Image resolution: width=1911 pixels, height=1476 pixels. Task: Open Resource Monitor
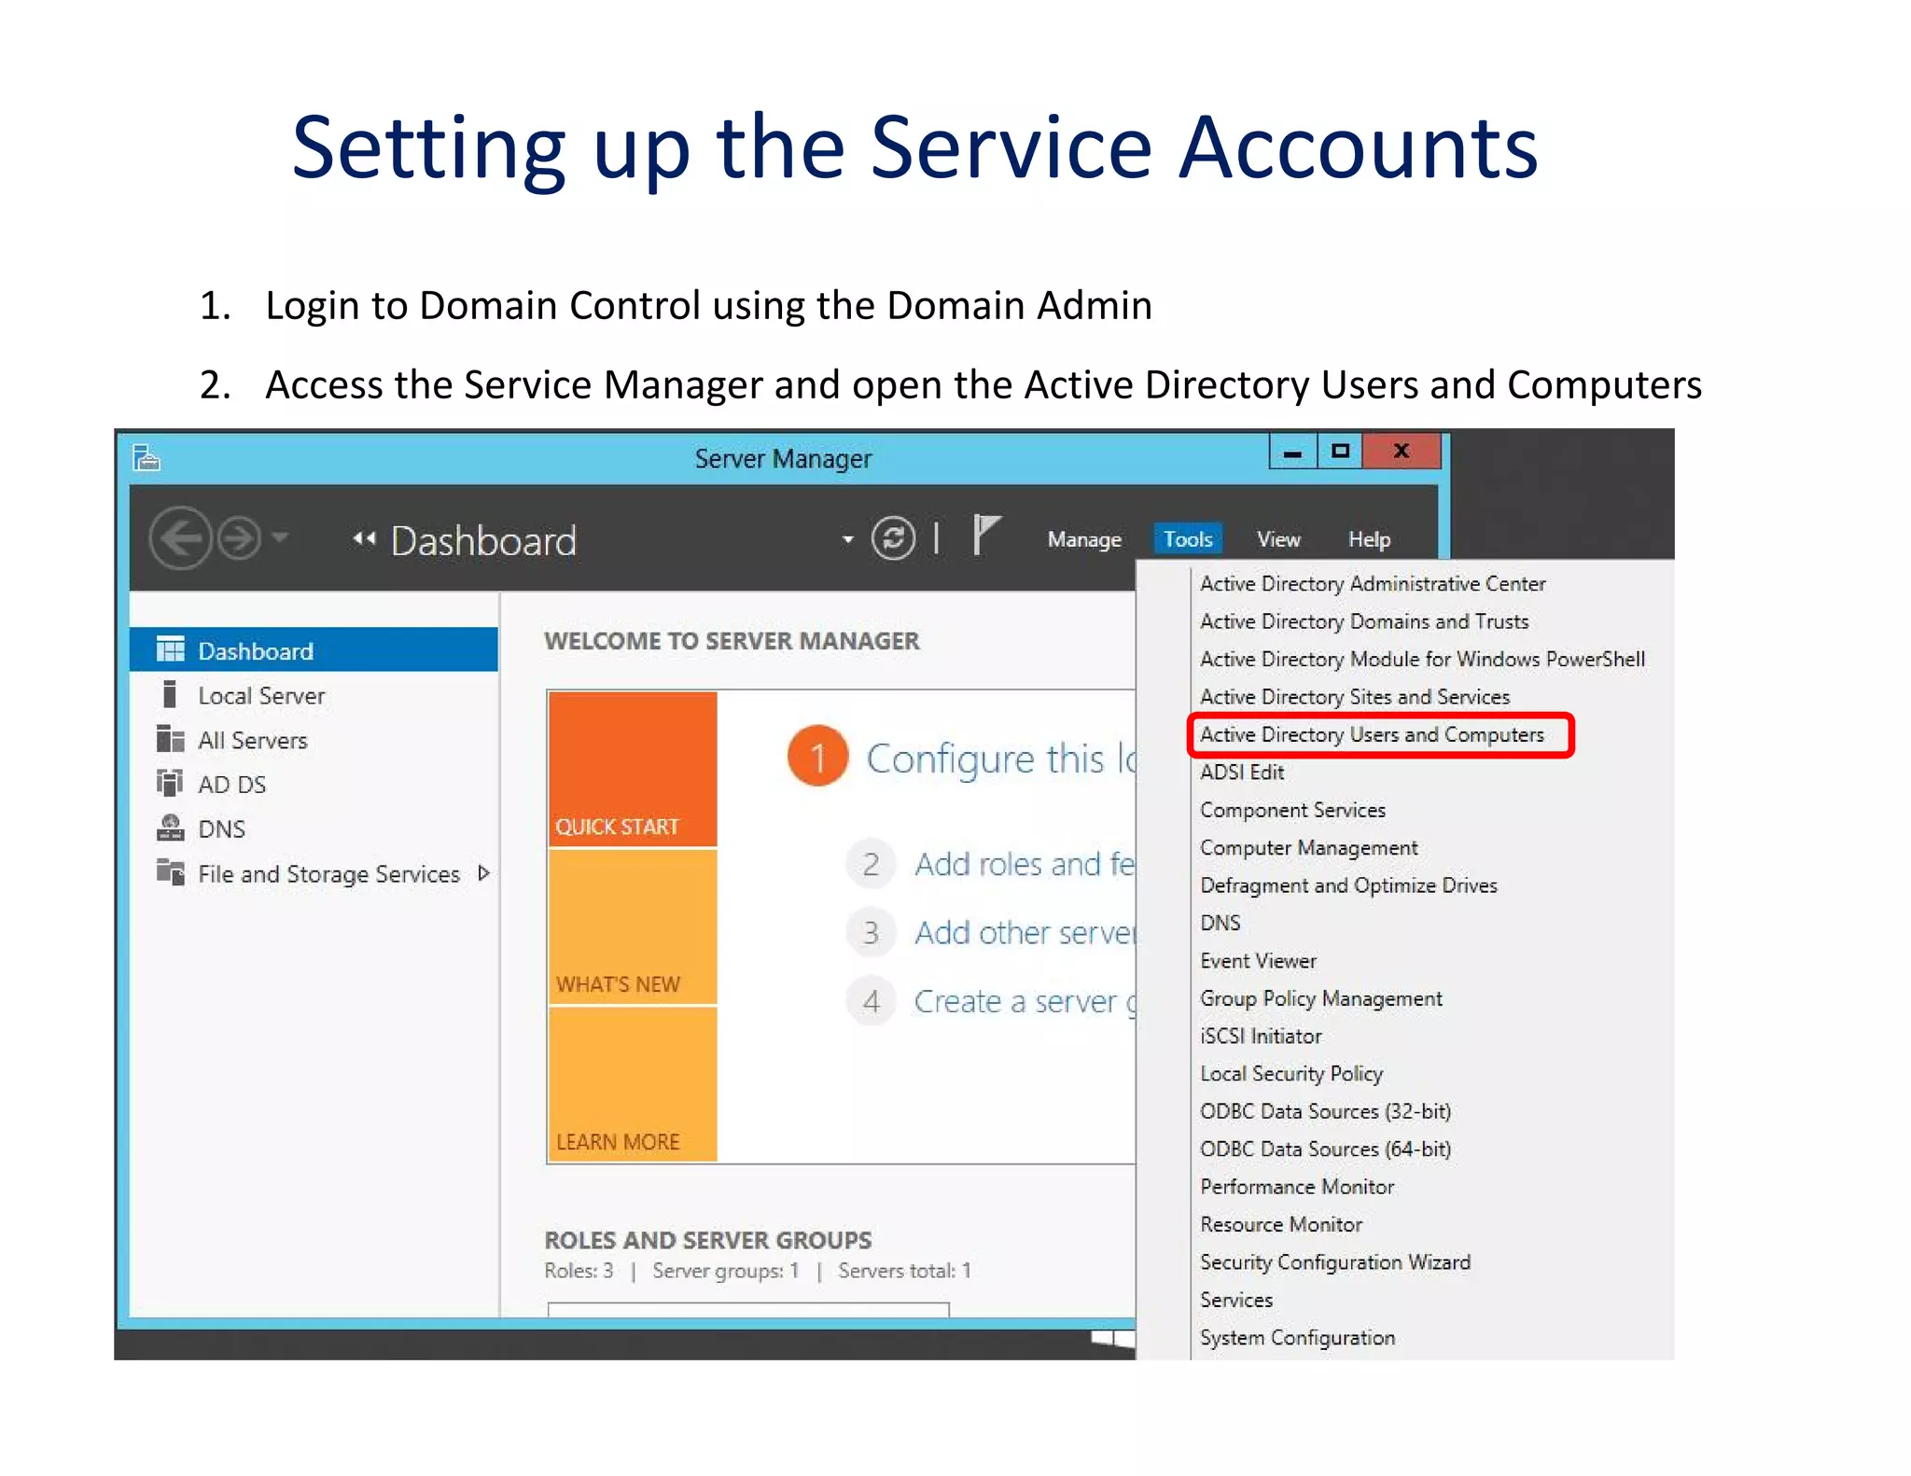pyautogui.click(x=1281, y=1224)
